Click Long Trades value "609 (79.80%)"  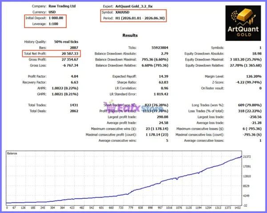pos(250,105)
